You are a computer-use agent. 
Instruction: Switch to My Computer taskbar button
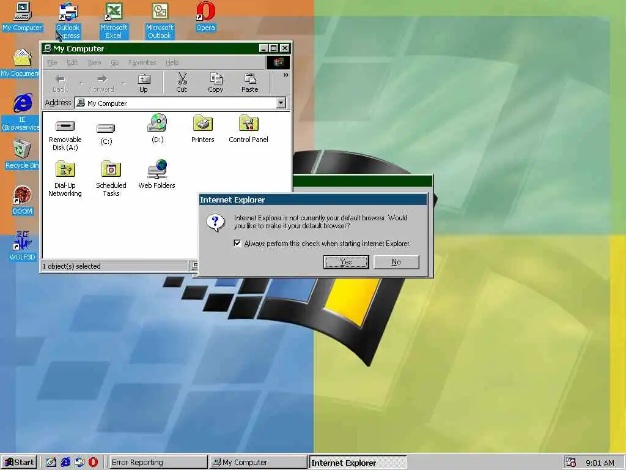coord(258,463)
